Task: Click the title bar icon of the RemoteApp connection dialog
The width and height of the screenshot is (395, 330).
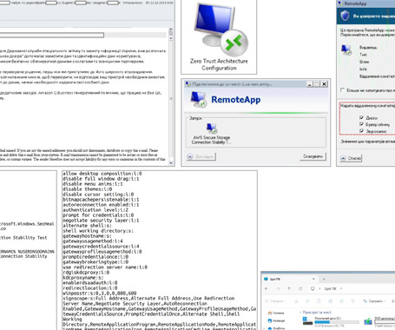Action: 188,84
